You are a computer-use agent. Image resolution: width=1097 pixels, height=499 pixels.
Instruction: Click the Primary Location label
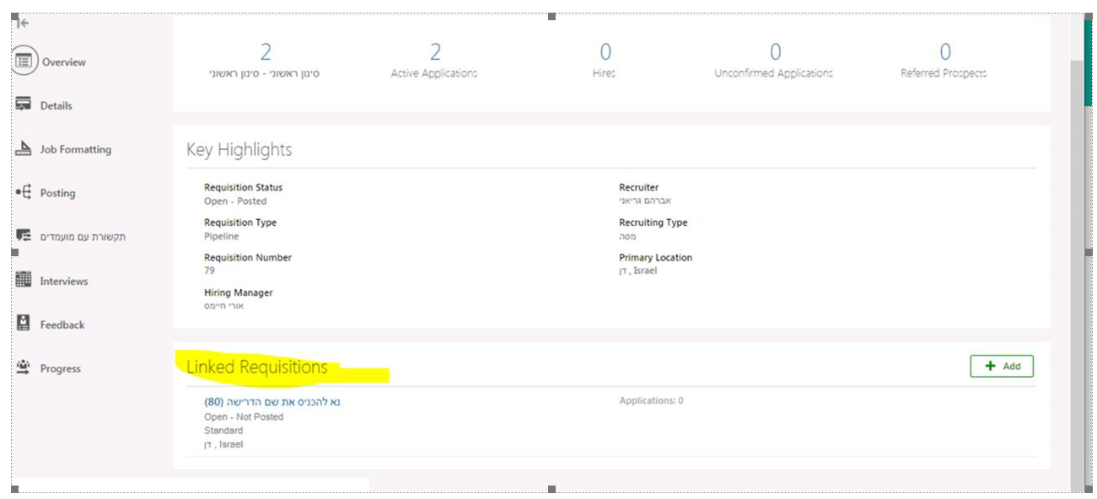coord(656,258)
